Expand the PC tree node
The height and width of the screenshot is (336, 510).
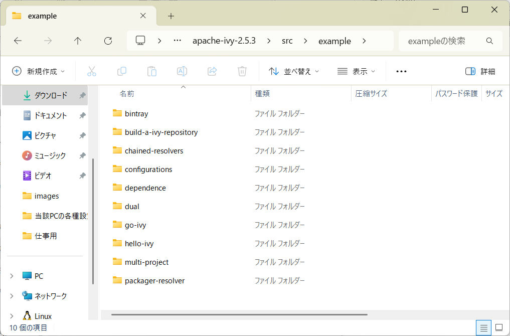coord(12,276)
